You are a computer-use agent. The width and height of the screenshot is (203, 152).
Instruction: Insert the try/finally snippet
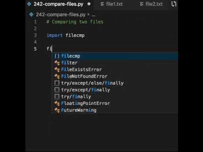pos(115,97)
